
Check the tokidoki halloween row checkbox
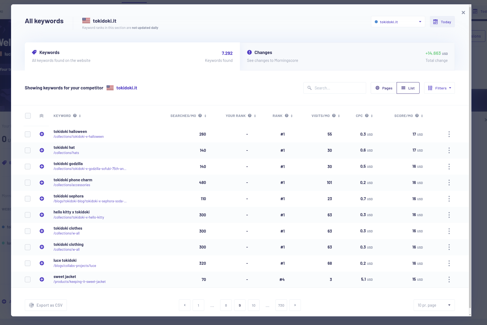pos(28,134)
